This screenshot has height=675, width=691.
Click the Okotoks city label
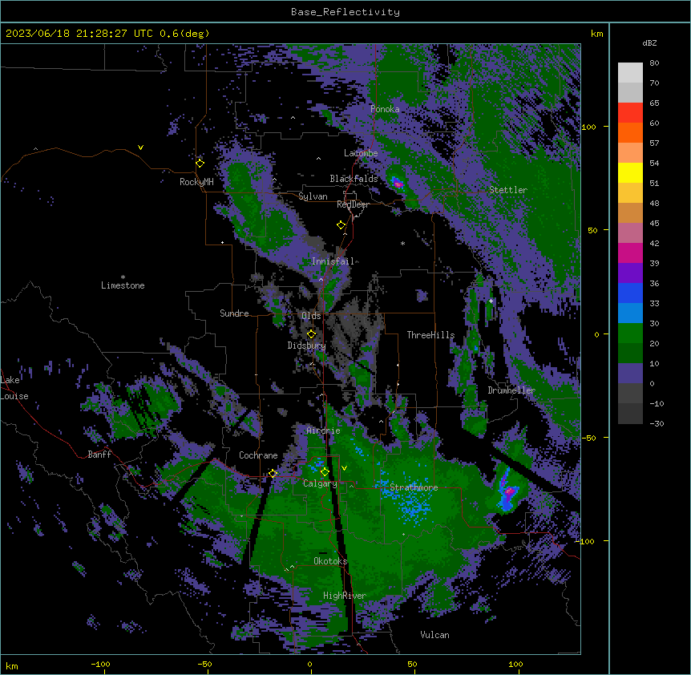coord(330,561)
